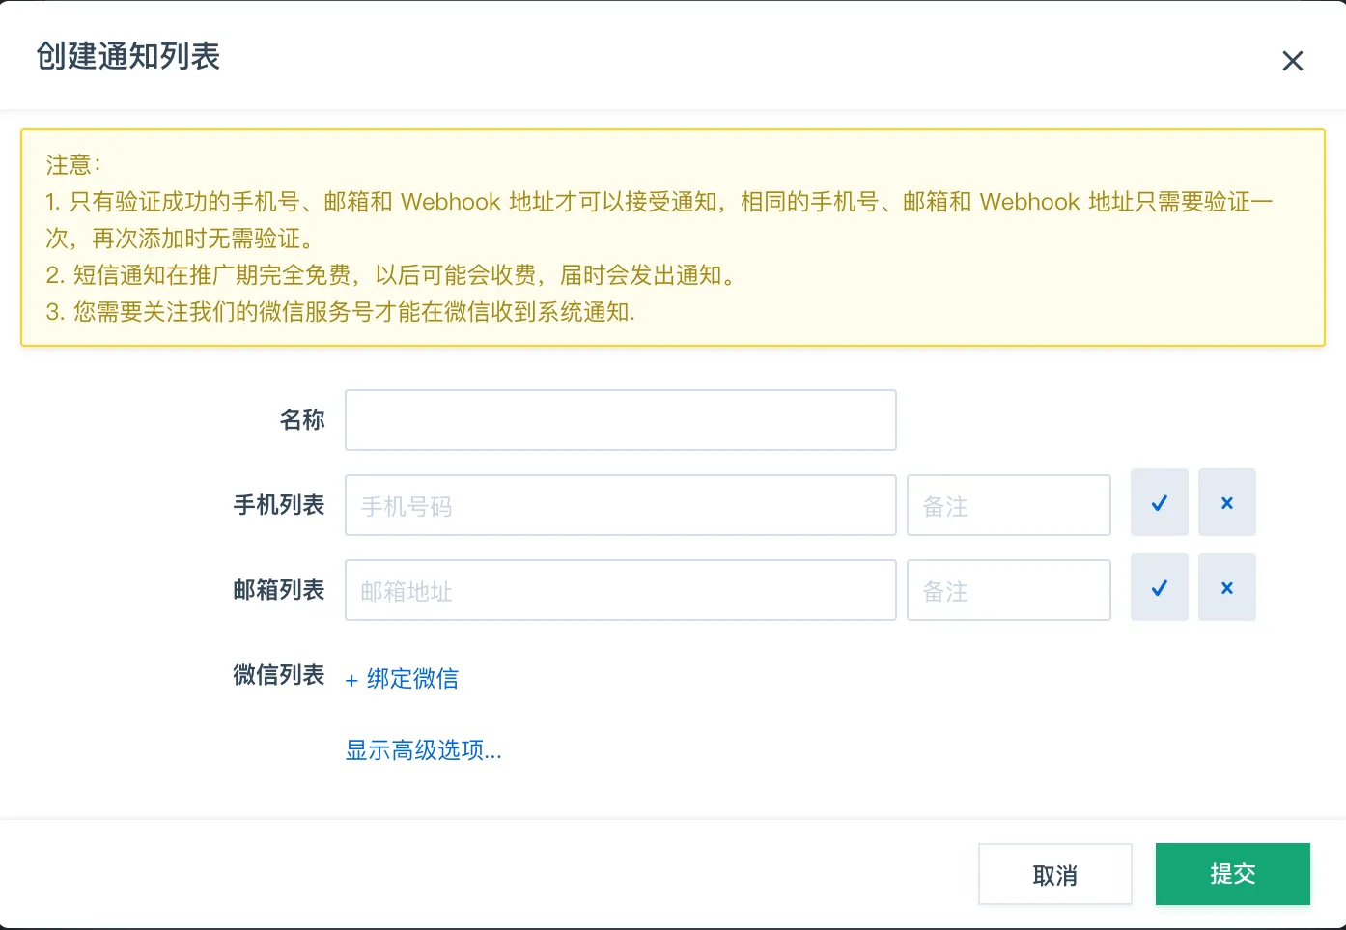The height and width of the screenshot is (930, 1346).
Task: Confirm the email address entry with checkmark
Action: point(1159,588)
